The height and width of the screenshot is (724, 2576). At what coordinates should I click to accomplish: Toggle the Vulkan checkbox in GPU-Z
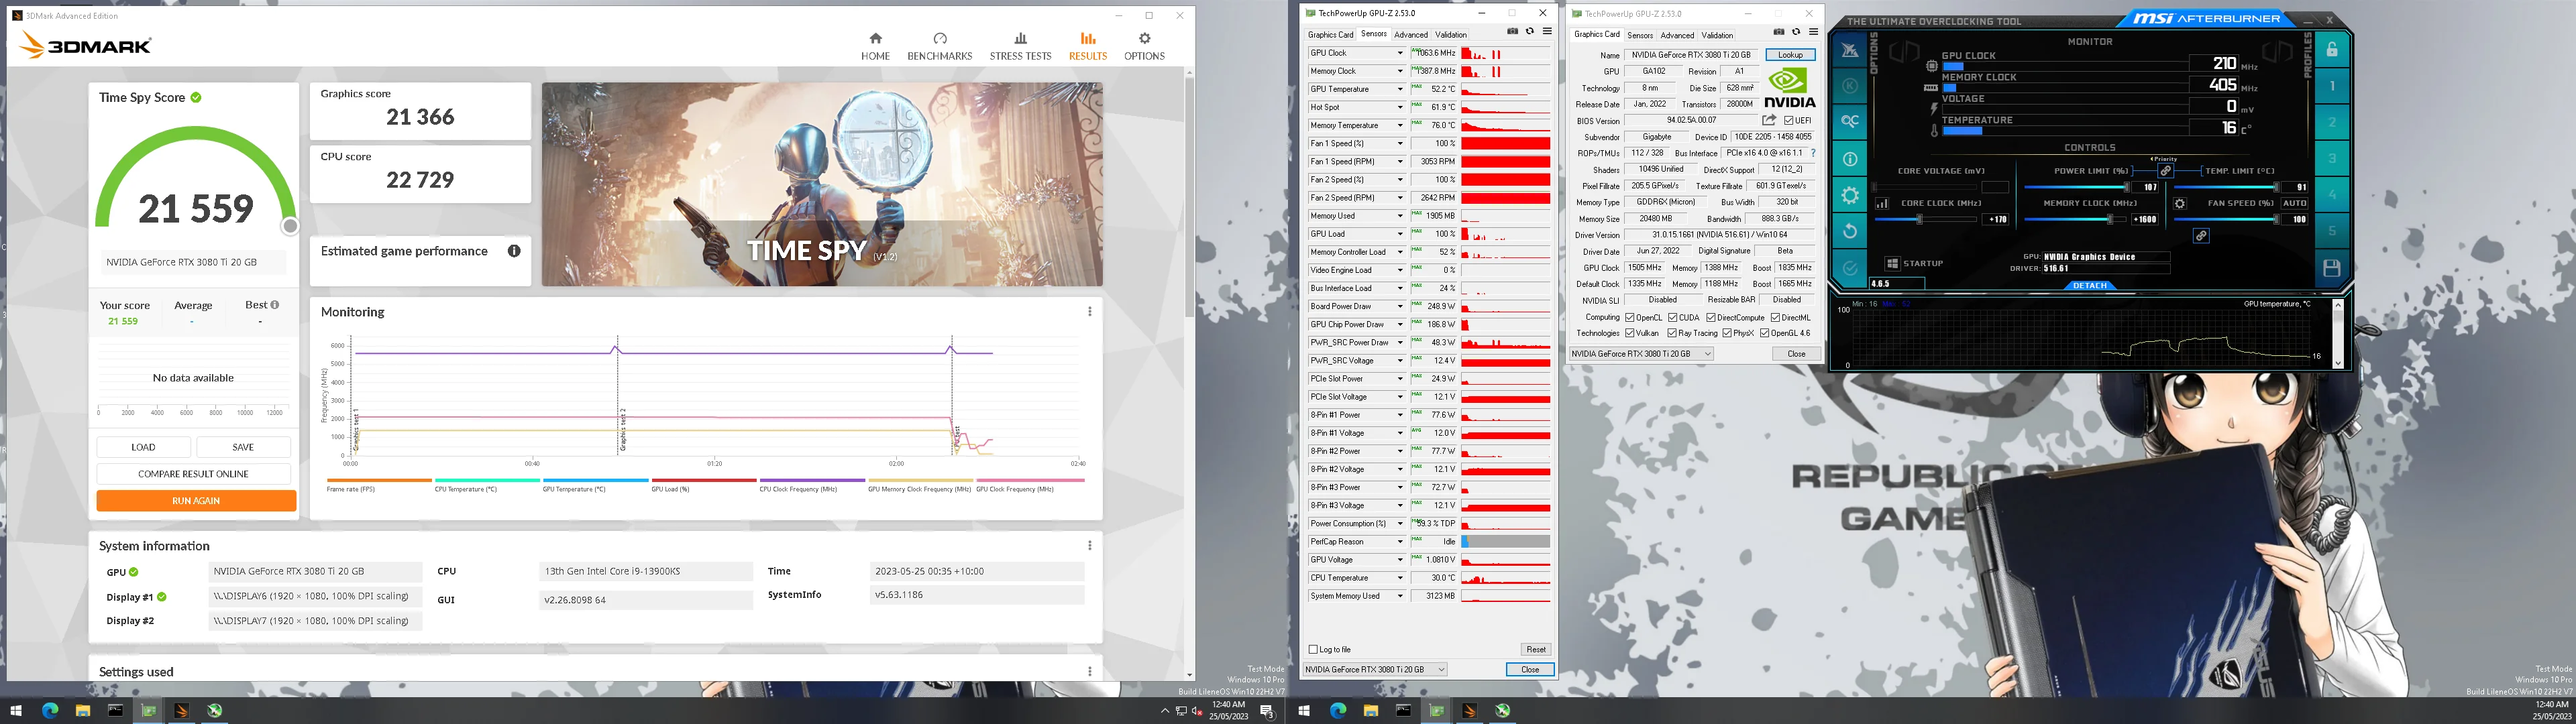1630,333
